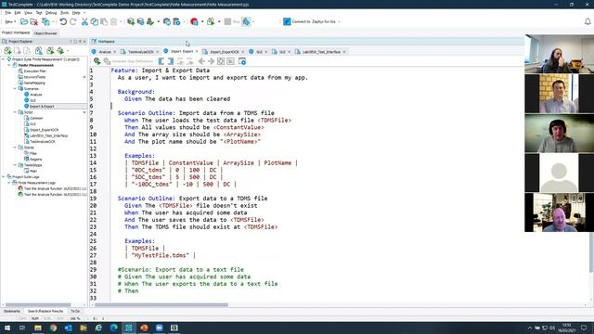Click the Generate Step Definitions button
Viewport: 594px width, 334px height.
[x=129, y=61]
